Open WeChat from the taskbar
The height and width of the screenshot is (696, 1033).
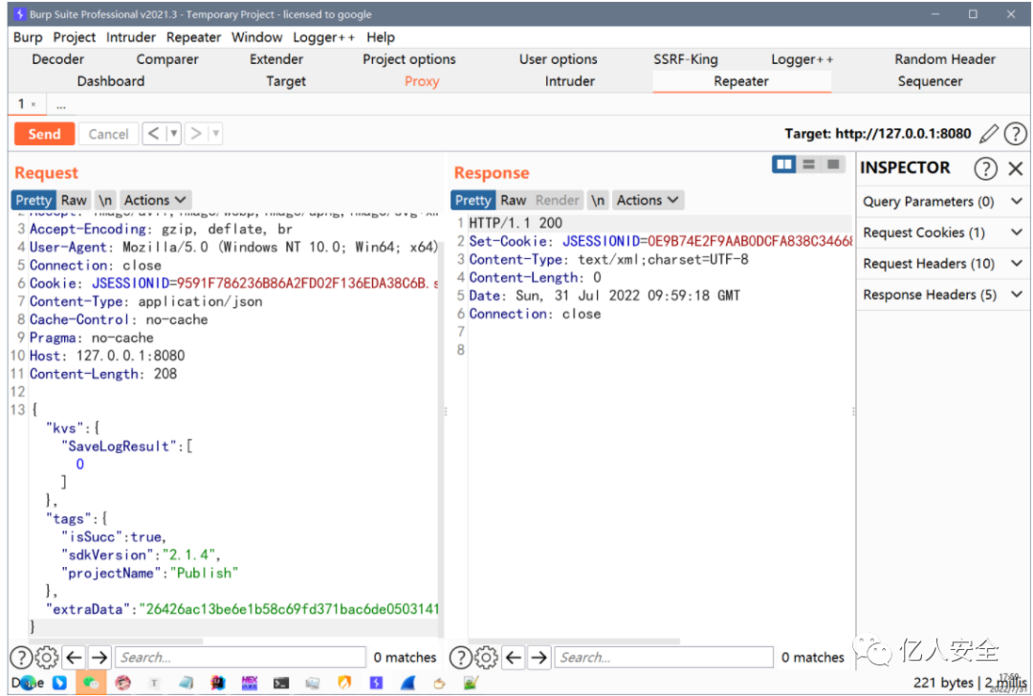click(x=91, y=683)
